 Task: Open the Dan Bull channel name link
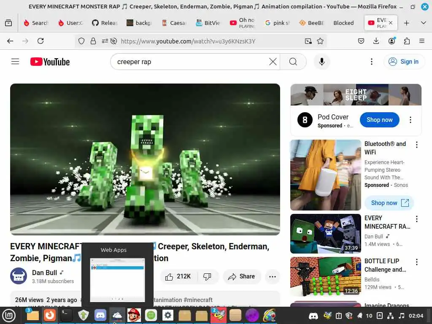[x=44, y=273]
